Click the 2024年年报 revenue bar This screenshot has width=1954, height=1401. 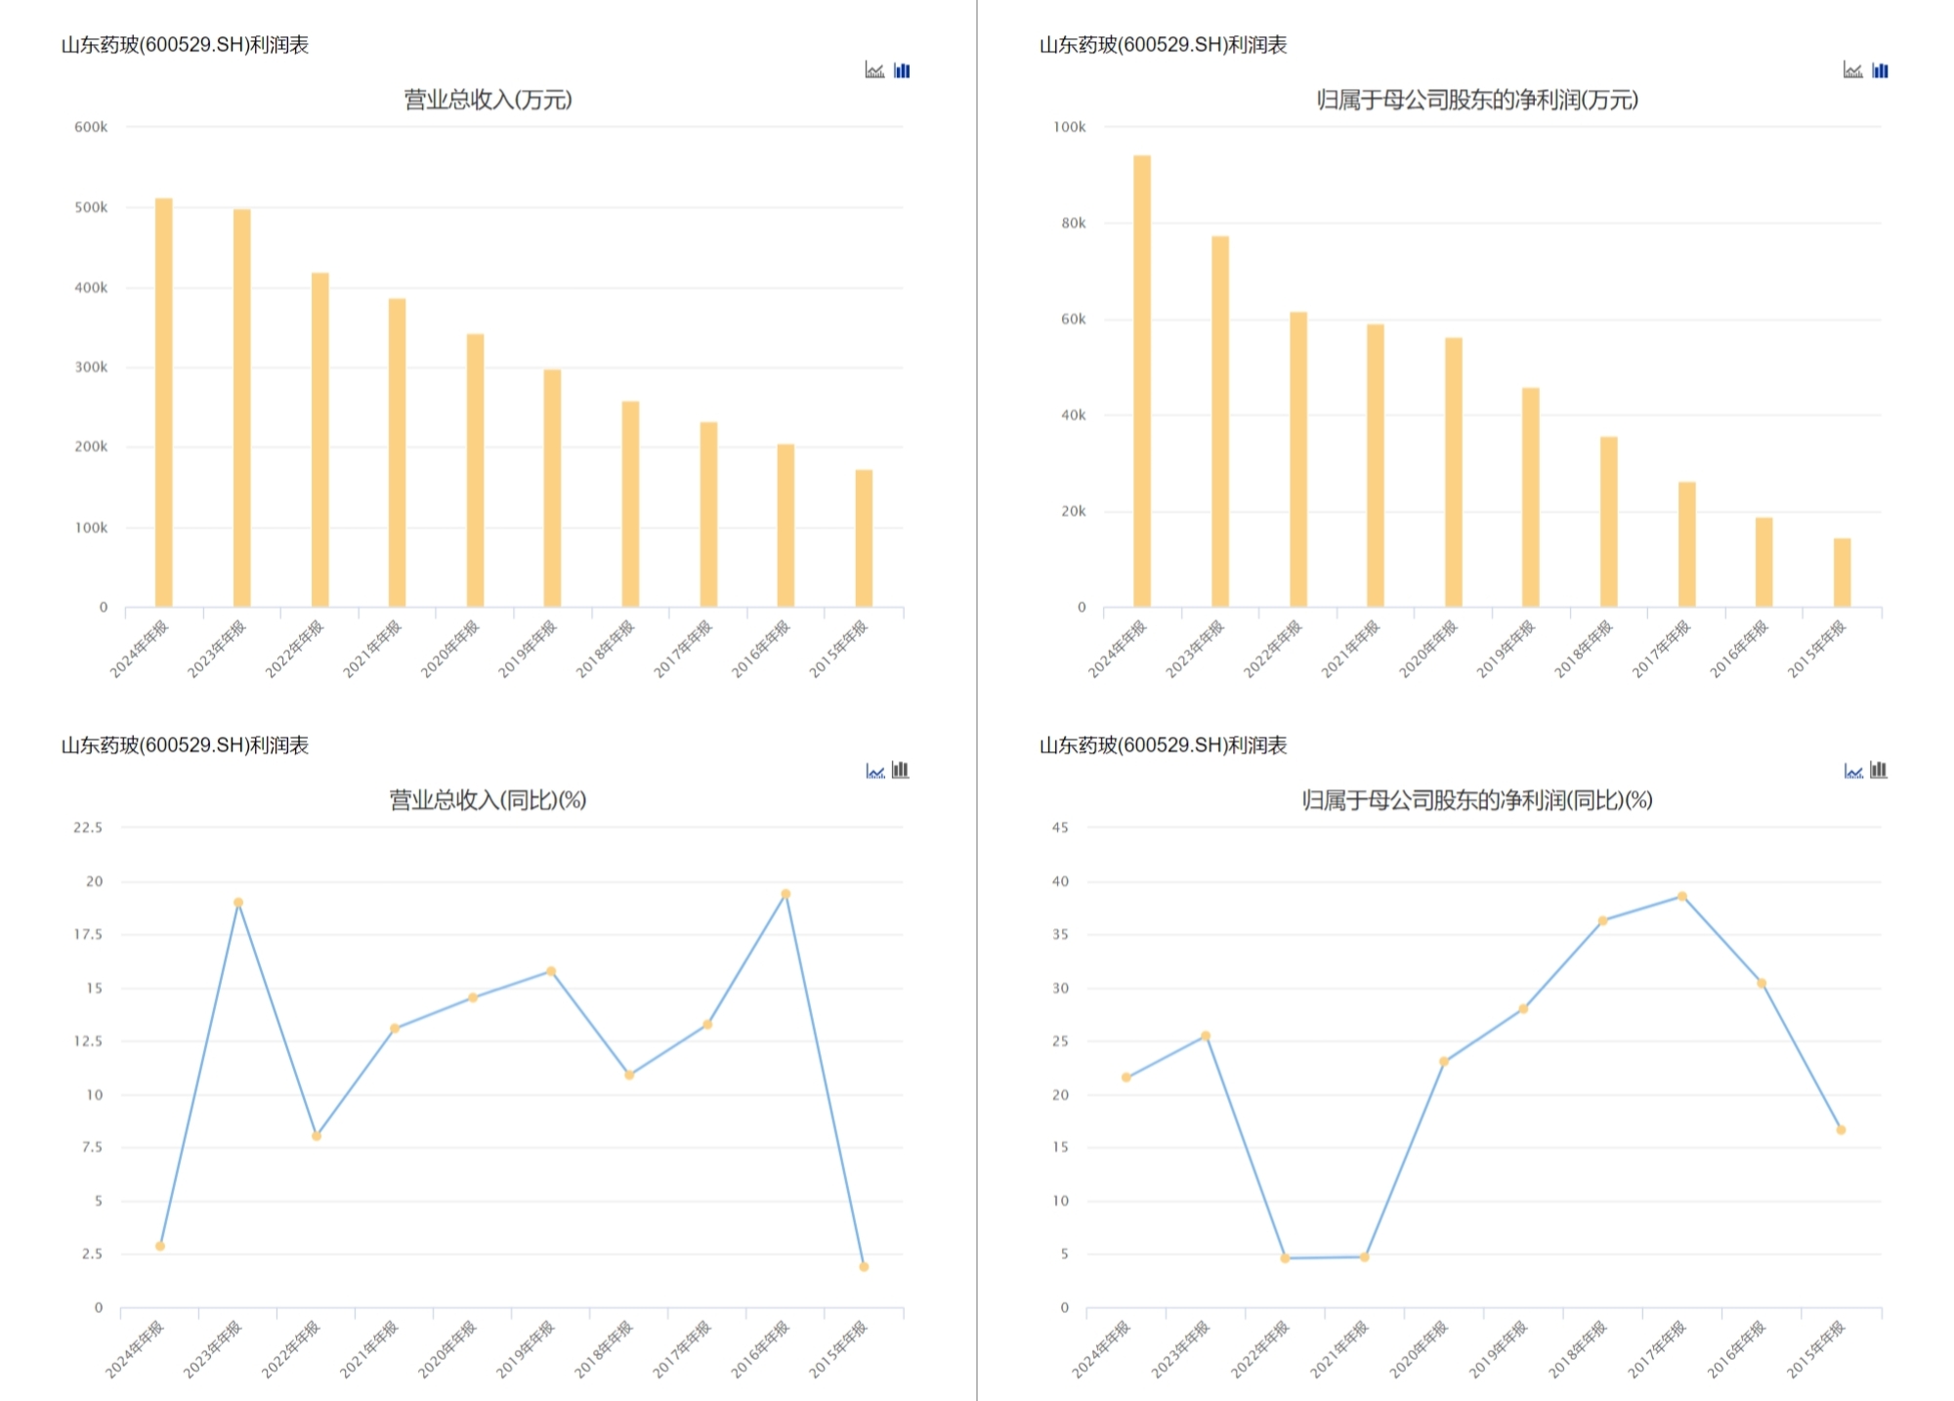163,403
